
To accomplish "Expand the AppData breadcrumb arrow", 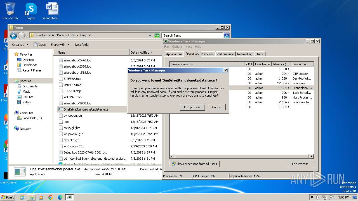I will (x=66, y=35).
